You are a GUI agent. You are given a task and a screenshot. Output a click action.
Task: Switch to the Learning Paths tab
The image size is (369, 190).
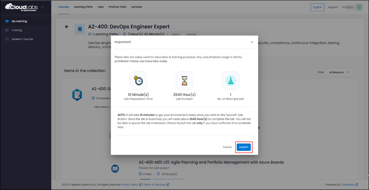83,7
